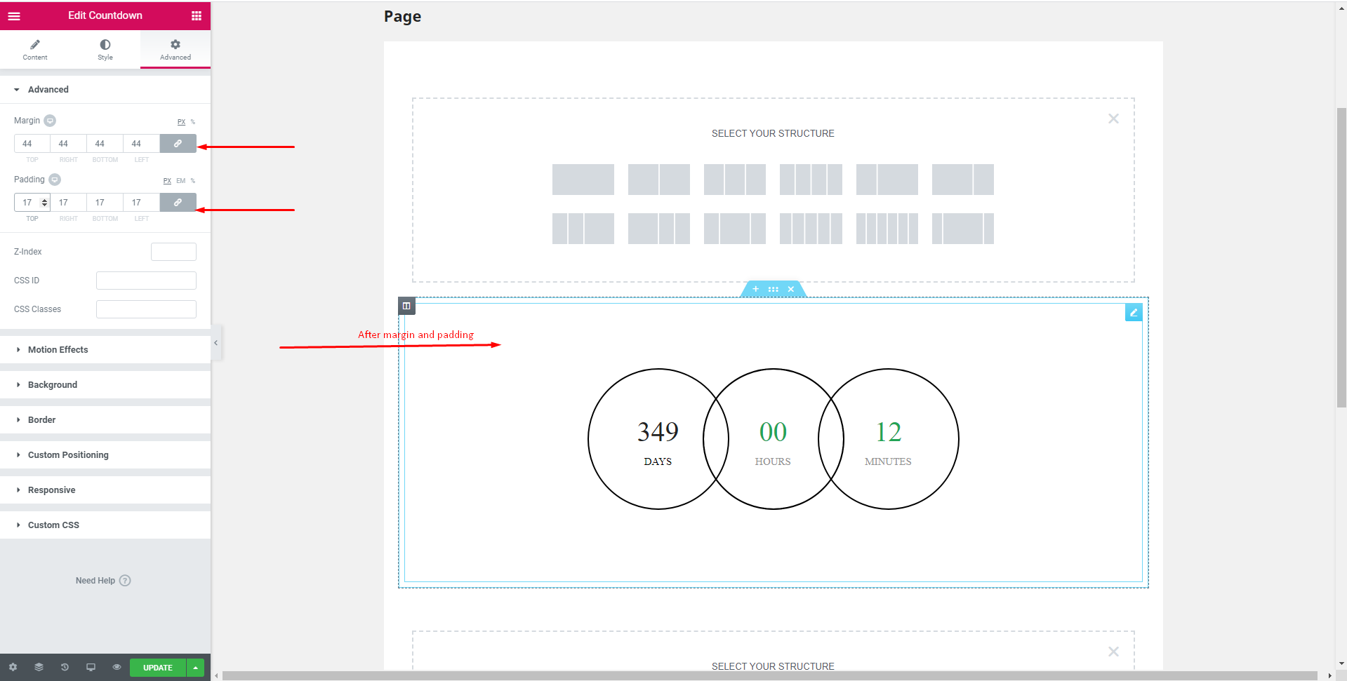Click the Add Section plus icon

point(756,289)
